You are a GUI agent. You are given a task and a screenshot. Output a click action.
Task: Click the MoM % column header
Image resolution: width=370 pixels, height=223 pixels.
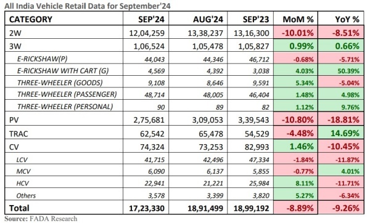tap(298, 19)
